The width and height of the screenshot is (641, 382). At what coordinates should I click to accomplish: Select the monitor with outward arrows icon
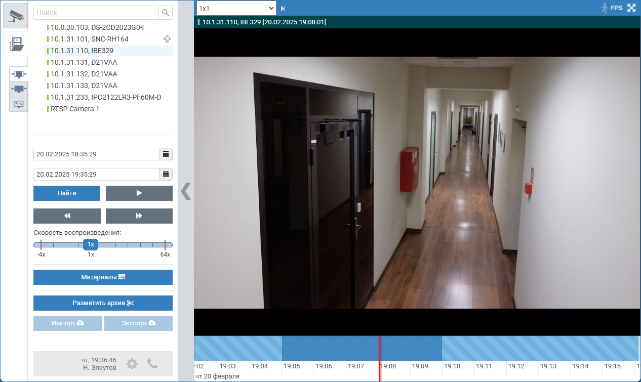click(19, 89)
